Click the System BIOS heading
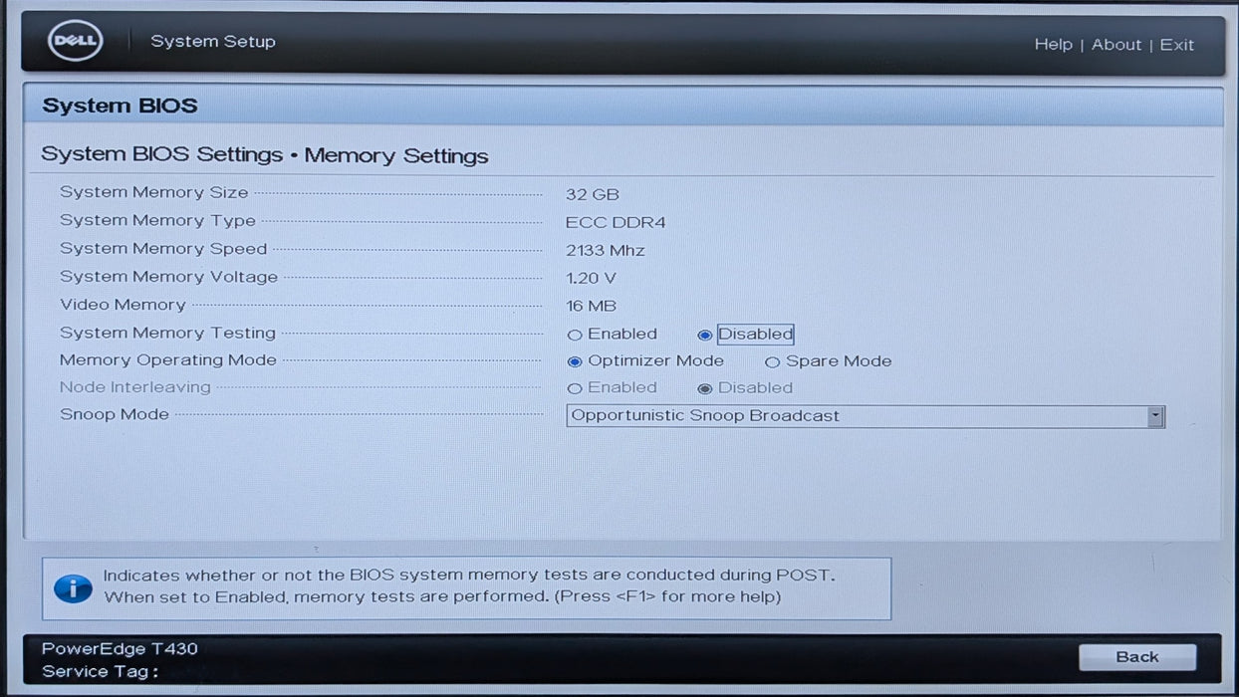Viewport: 1239px width, 697px height. coord(120,106)
